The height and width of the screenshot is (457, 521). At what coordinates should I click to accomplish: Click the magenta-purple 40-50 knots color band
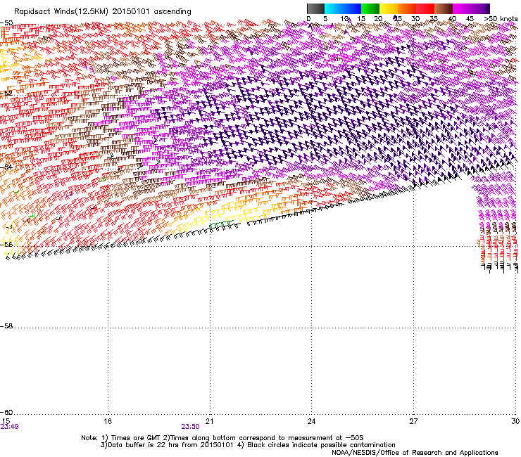[471, 8]
